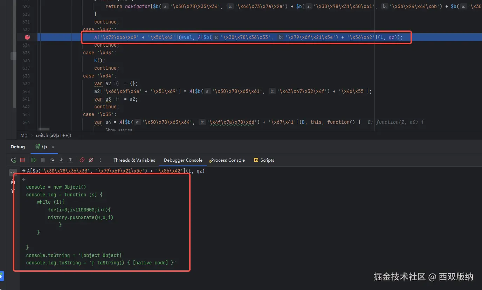Click gutter line number 644

26,122
